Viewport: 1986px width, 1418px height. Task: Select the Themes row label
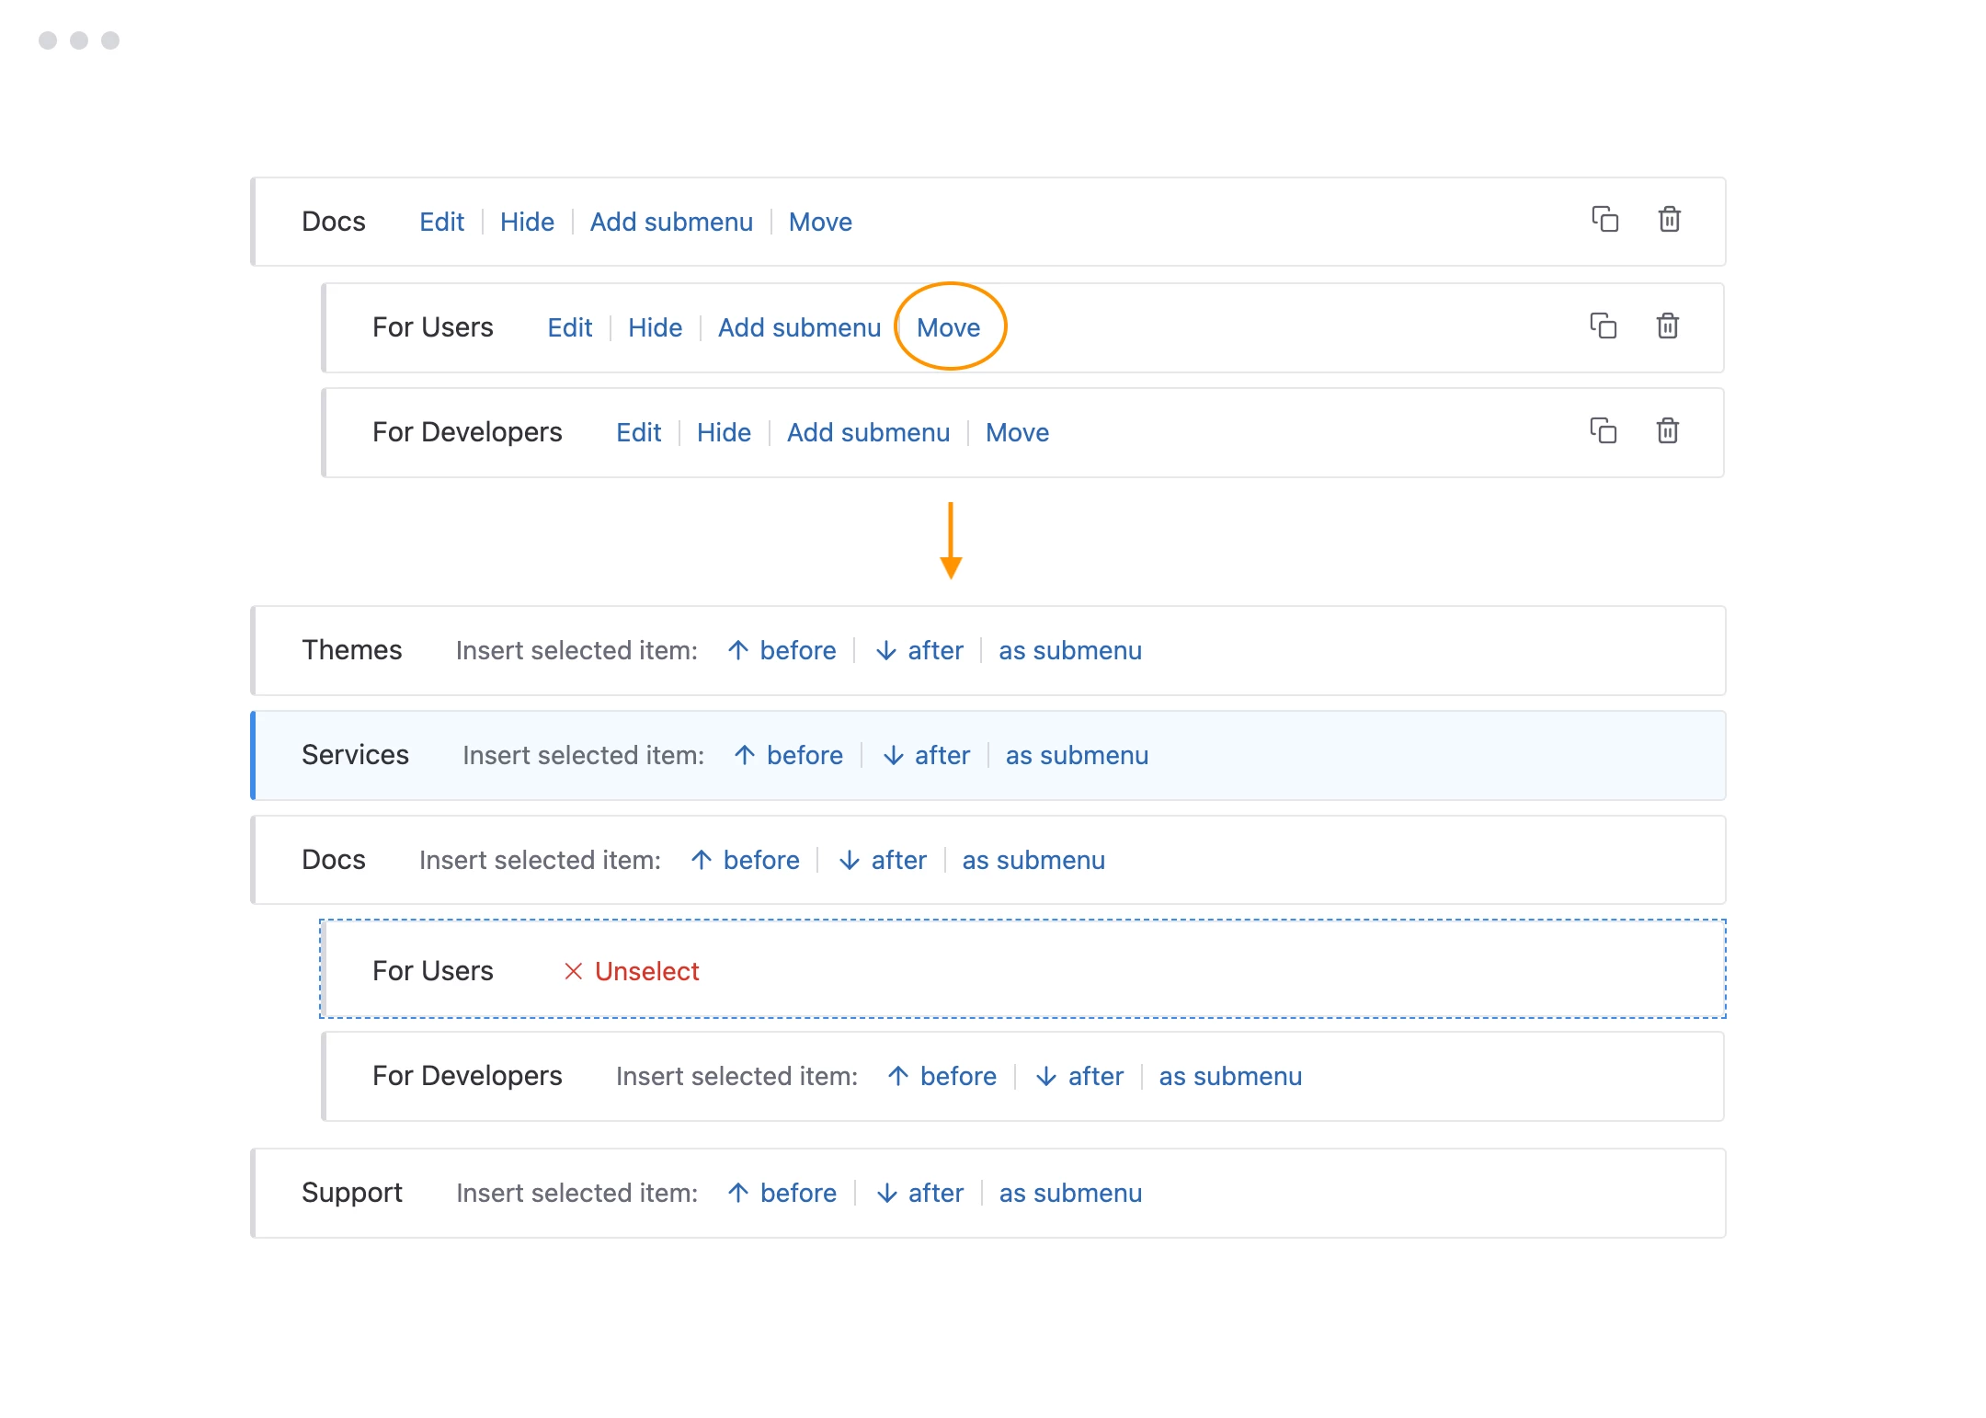coord(351,650)
